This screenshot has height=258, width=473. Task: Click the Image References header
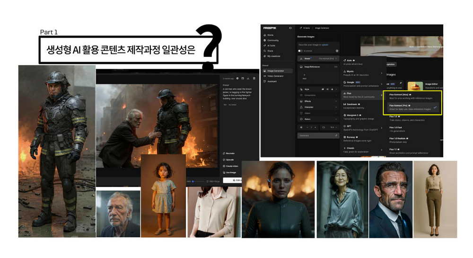click(318, 67)
